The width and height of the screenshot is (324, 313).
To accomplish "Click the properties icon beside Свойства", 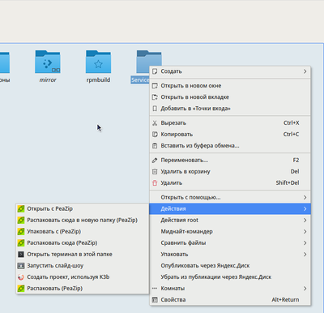I will [x=155, y=299].
